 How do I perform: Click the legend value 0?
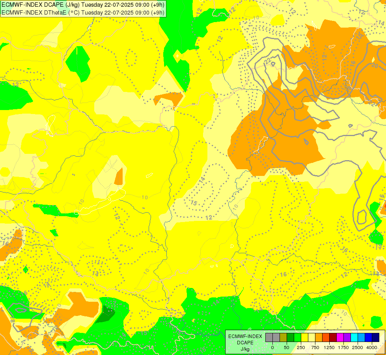point(272,348)
